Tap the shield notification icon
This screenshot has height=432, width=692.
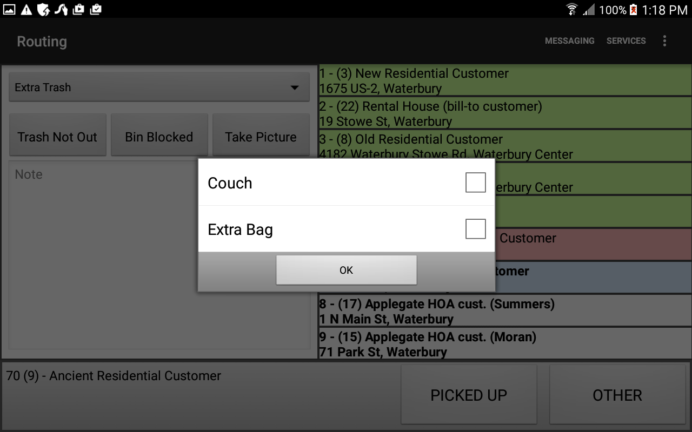pos(43,9)
